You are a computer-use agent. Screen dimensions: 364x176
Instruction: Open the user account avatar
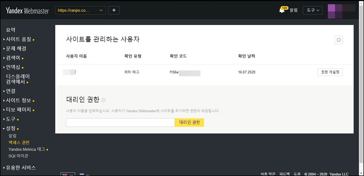(x=342, y=11)
